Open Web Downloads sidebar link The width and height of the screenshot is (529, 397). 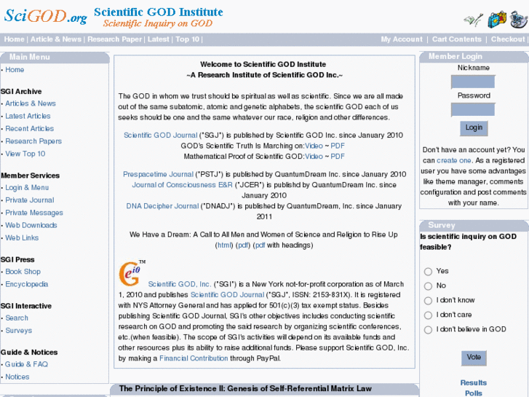pyautogui.click(x=31, y=225)
